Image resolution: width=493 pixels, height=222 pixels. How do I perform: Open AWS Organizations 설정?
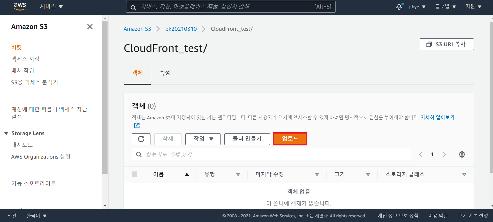click(x=41, y=157)
